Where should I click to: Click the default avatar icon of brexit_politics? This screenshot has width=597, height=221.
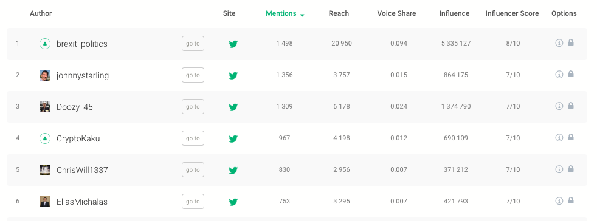click(45, 44)
